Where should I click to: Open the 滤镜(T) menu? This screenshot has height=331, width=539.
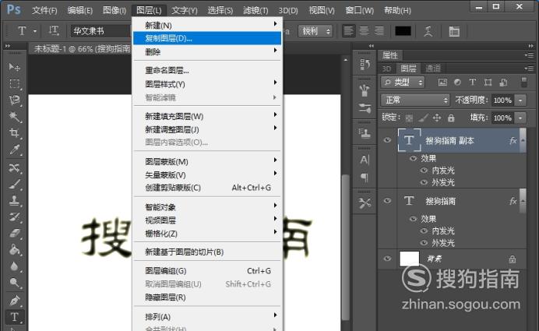[255, 10]
